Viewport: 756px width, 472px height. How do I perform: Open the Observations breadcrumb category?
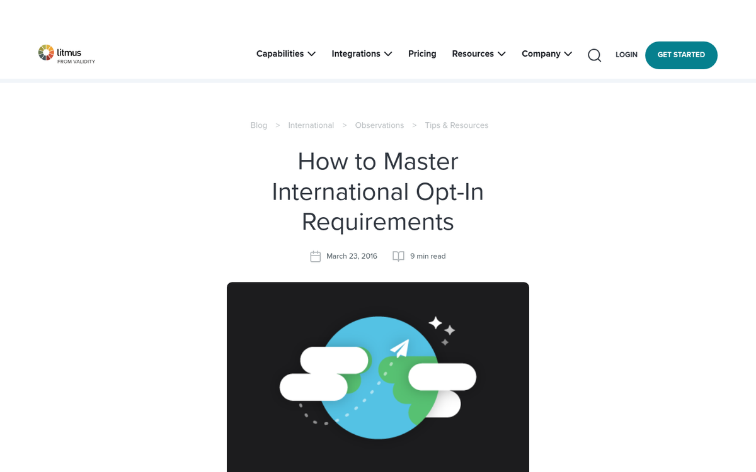(x=379, y=125)
